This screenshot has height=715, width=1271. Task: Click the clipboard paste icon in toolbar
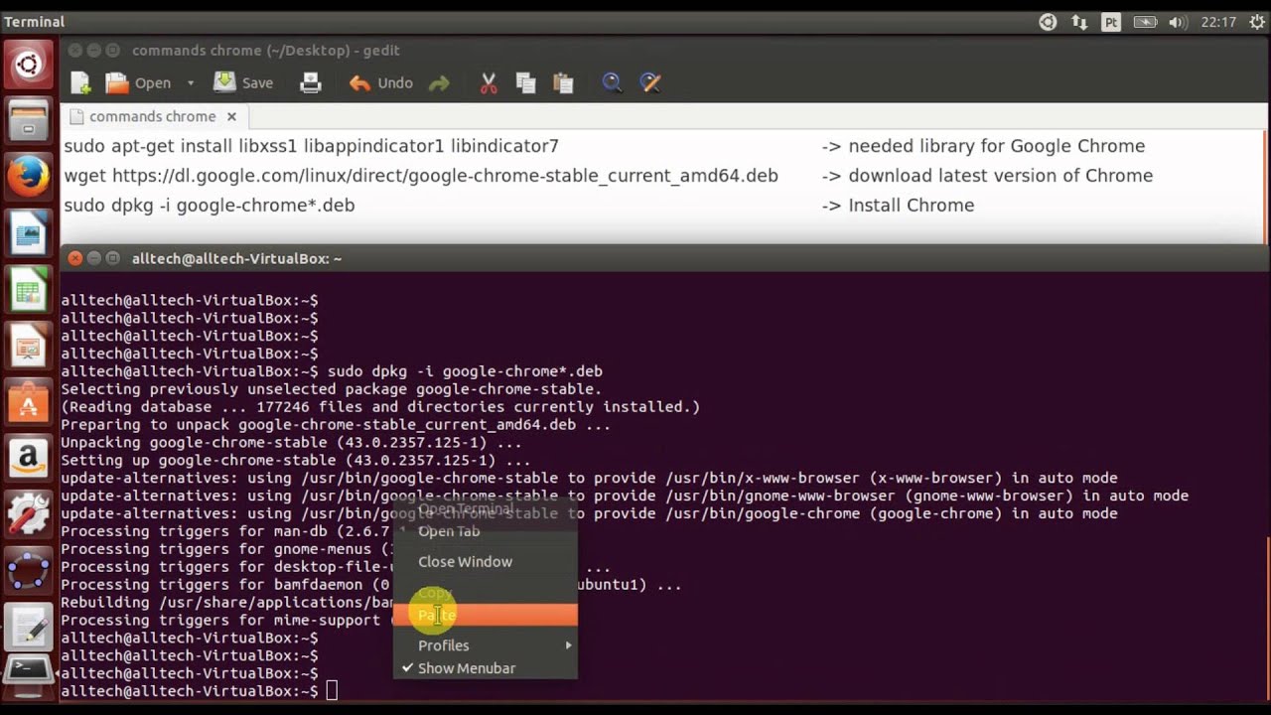pos(563,83)
